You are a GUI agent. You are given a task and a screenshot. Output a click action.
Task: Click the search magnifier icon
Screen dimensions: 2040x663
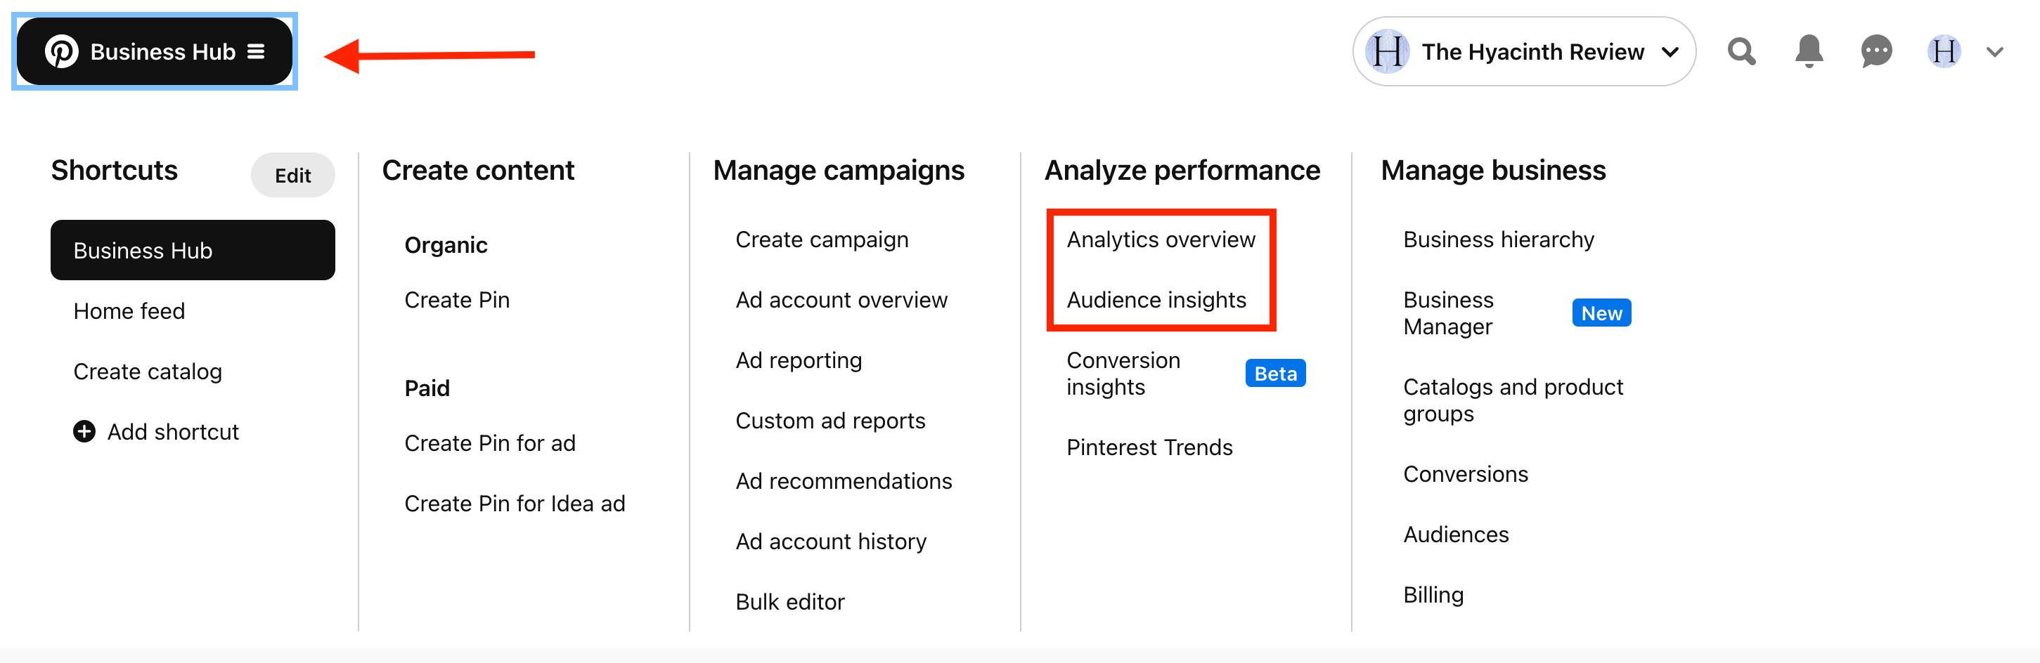[x=1741, y=51]
